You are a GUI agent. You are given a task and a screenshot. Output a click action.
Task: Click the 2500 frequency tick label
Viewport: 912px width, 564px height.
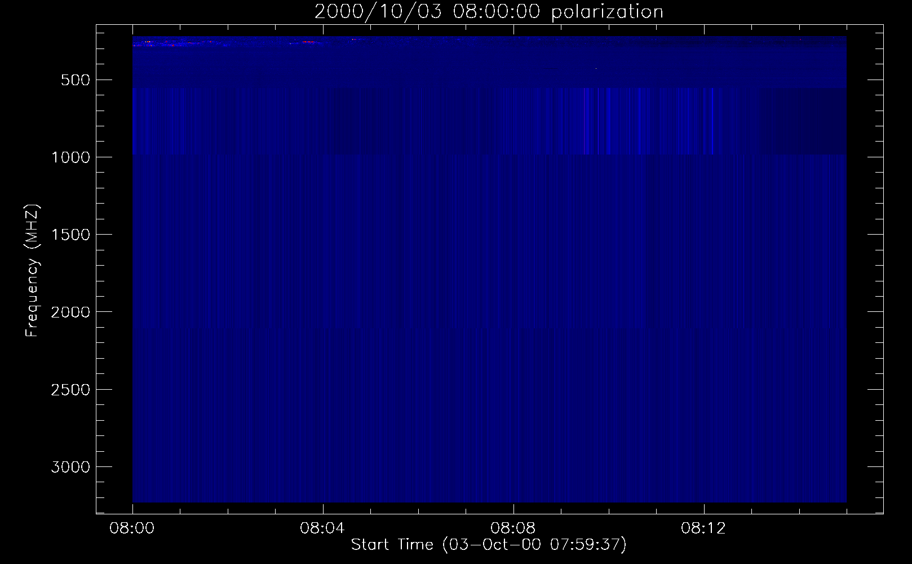(x=70, y=390)
